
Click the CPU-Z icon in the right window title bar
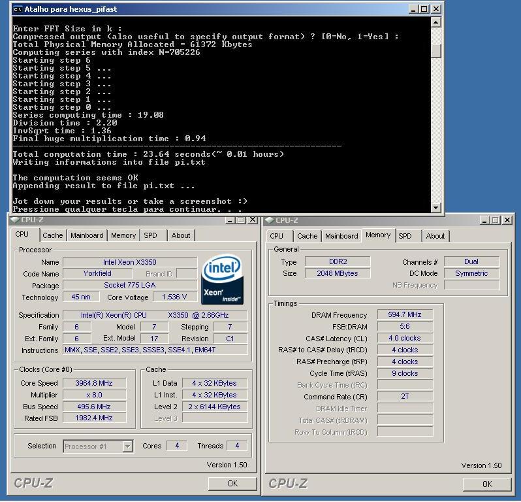pos(270,220)
